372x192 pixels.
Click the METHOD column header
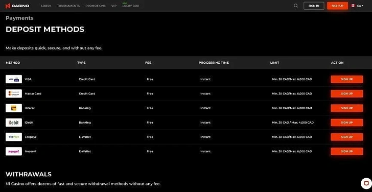coord(13,63)
